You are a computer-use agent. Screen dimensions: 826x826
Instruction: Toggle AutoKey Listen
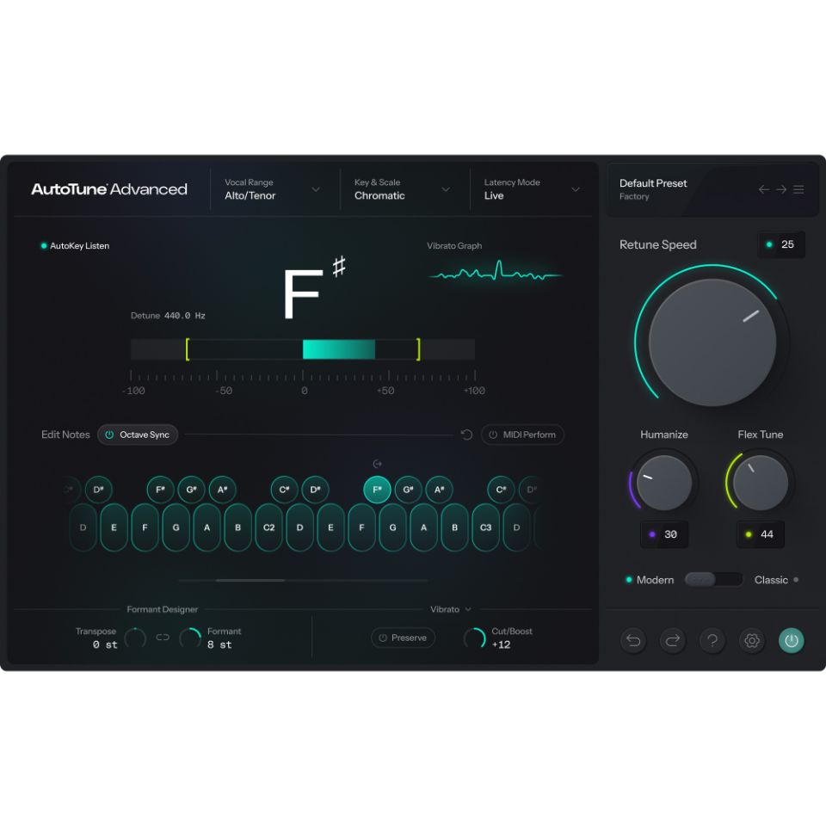(76, 245)
